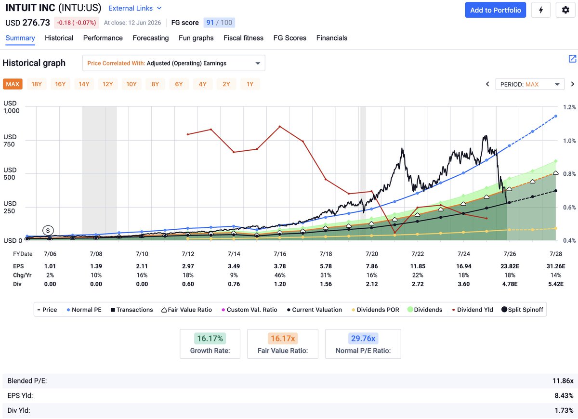This screenshot has height=419, width=578.
Task: Click the 16.17% Growth Rate box
Action: pos(210,344)
